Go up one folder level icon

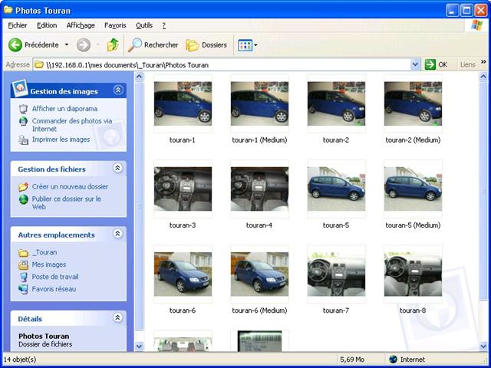pyautogui.click(x=113, y=45)
